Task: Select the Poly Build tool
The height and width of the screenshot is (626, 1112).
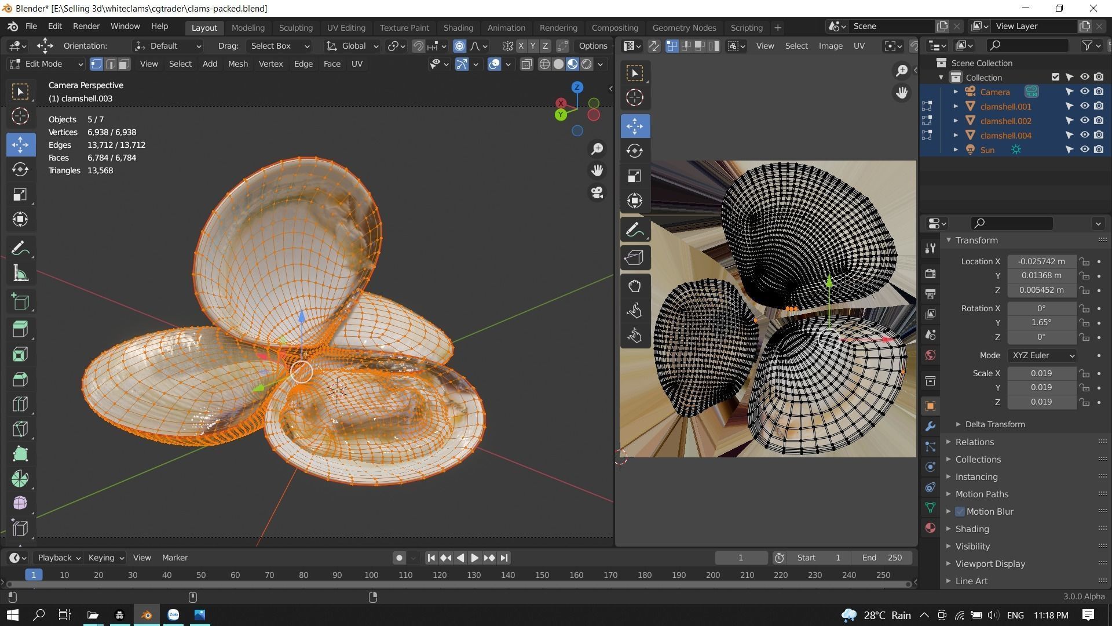Action: [x=20, y=454]
